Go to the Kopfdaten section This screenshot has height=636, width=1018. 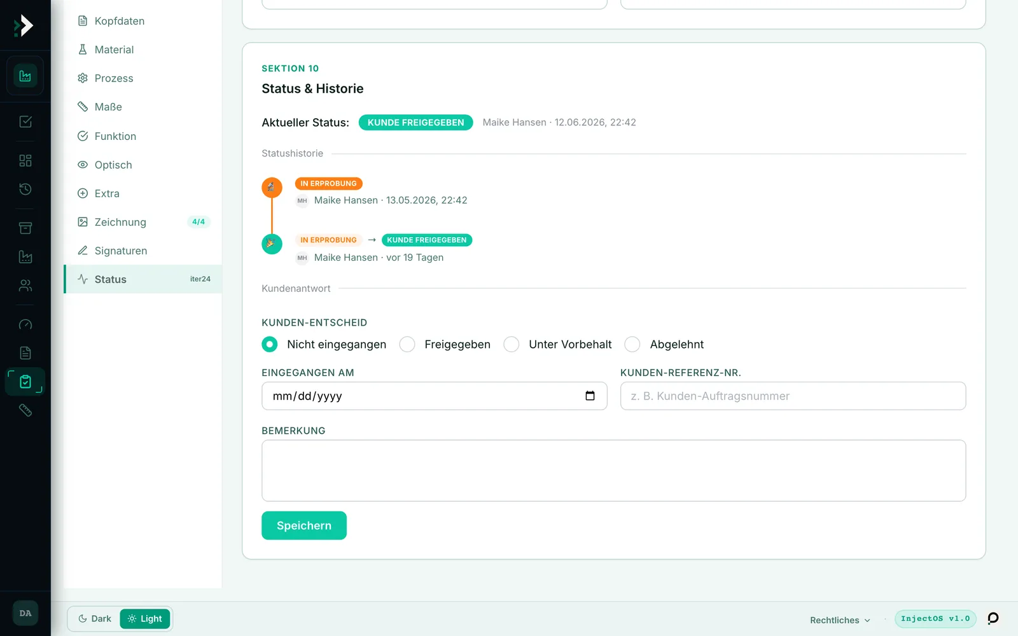point(143,21)
